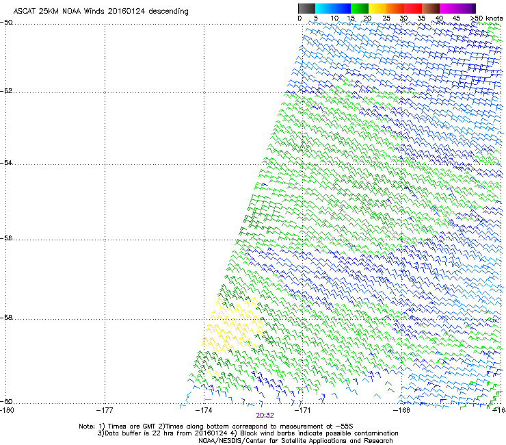Click the -177 longitude axis label
This screenshot has width=506, height=445.
(105, 410)
